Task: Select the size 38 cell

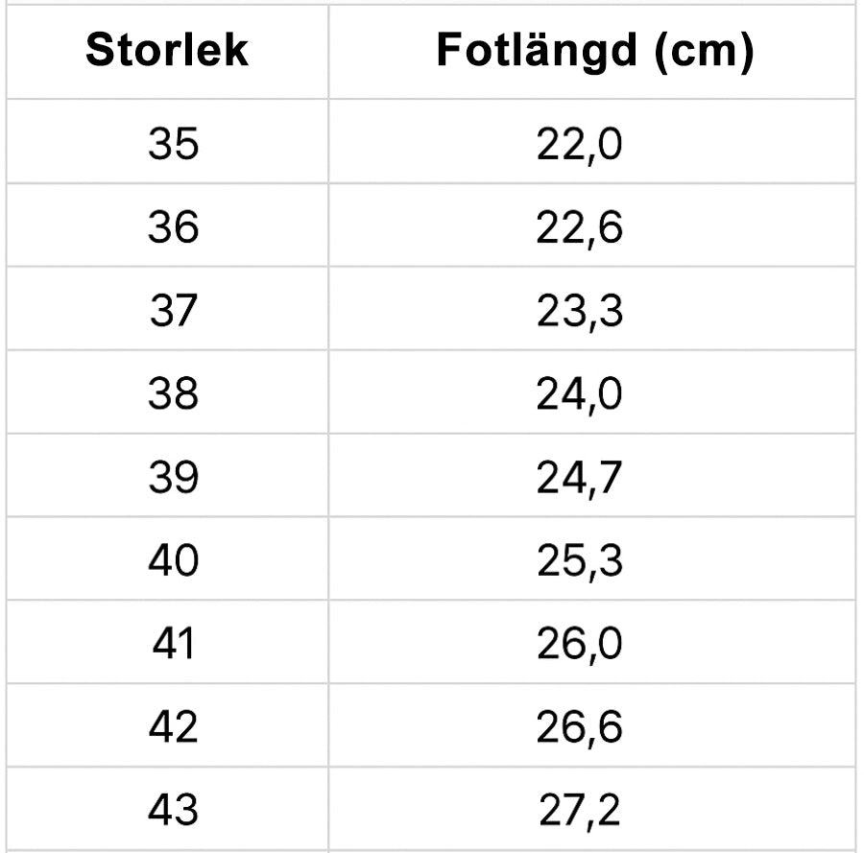Action: (x=174, y=394)
